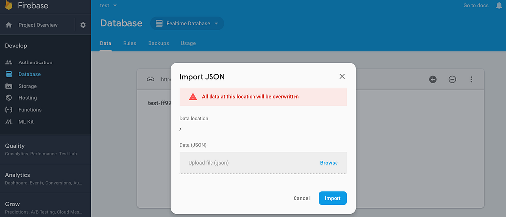Screen dimensions: 506x217
Task: Go to Storage in the sidebar
Action: [27, 86]
